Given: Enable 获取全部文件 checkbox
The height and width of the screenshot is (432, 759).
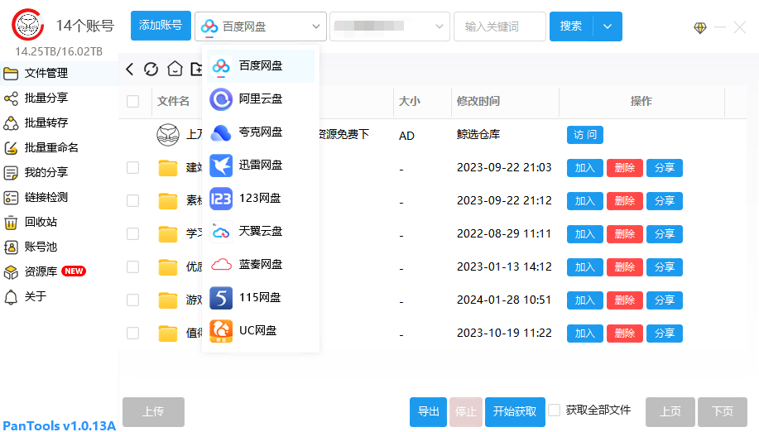Looking at the screenshot, I should (555, 410).
